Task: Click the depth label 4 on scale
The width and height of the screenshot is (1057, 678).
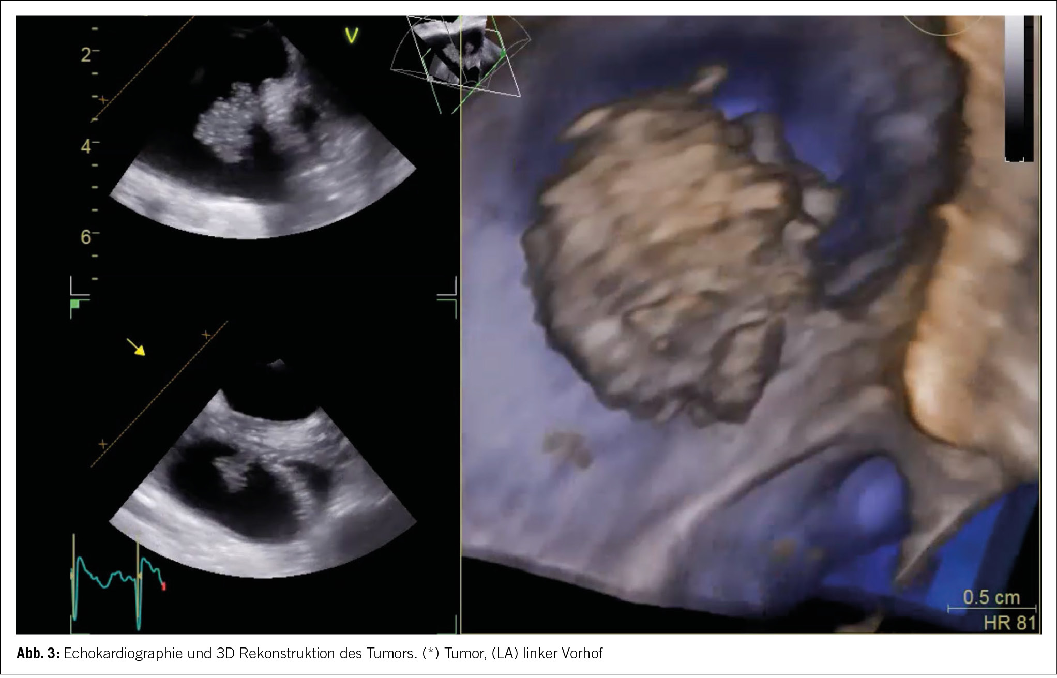Action: (x=87, y=146)
